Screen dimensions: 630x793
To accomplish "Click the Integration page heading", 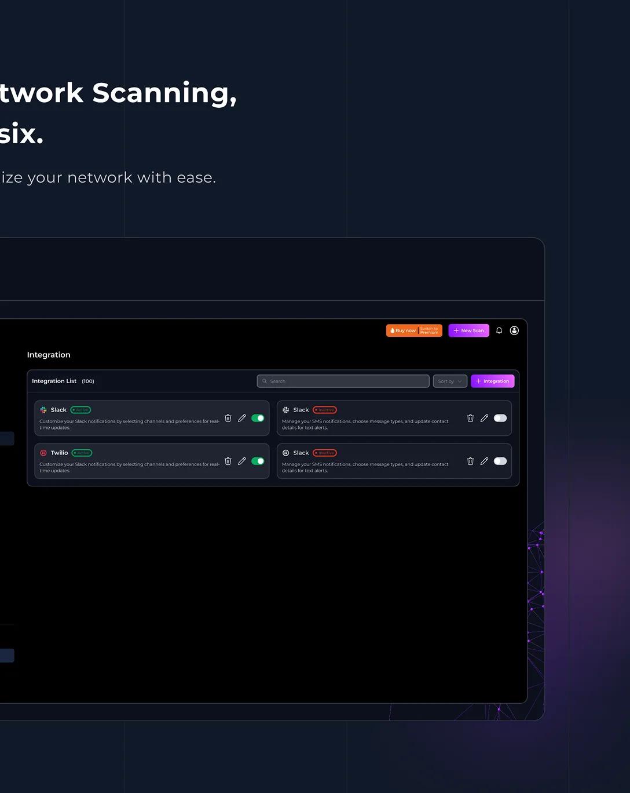I will click(49, 355).
